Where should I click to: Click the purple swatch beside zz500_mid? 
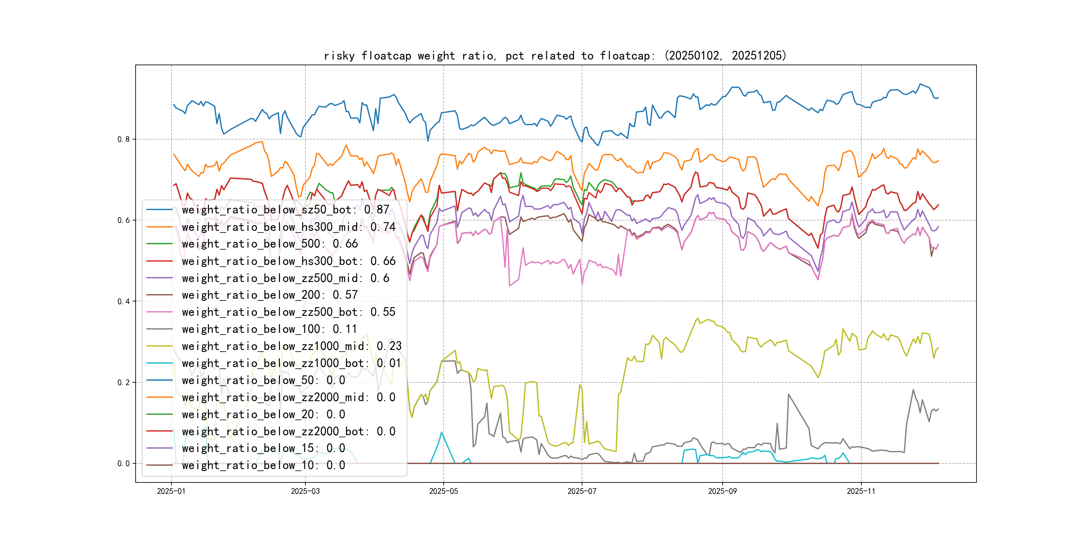pos(159,278)
